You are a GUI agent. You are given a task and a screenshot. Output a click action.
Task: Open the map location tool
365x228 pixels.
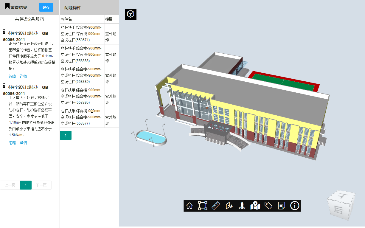tap(255, 206)
